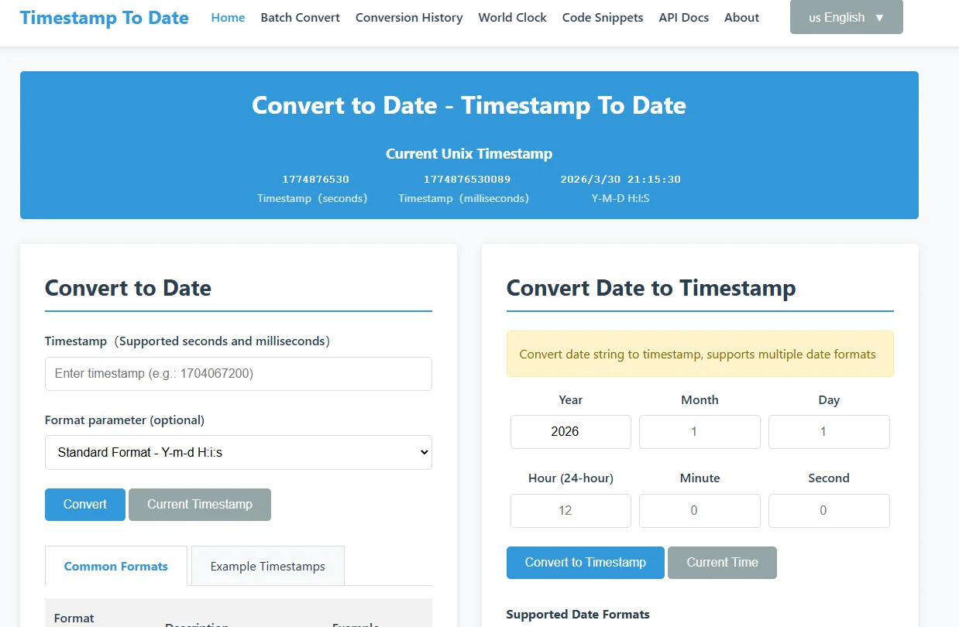Click the Current Timestamp button
Screen dimensions: 959x627
(x=200, y=505)
